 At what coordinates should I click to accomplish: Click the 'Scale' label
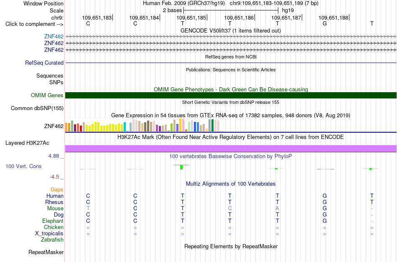pos(56,10)
